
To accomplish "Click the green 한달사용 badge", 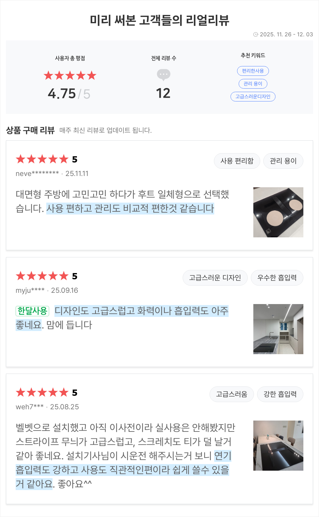I will [32, 311].
